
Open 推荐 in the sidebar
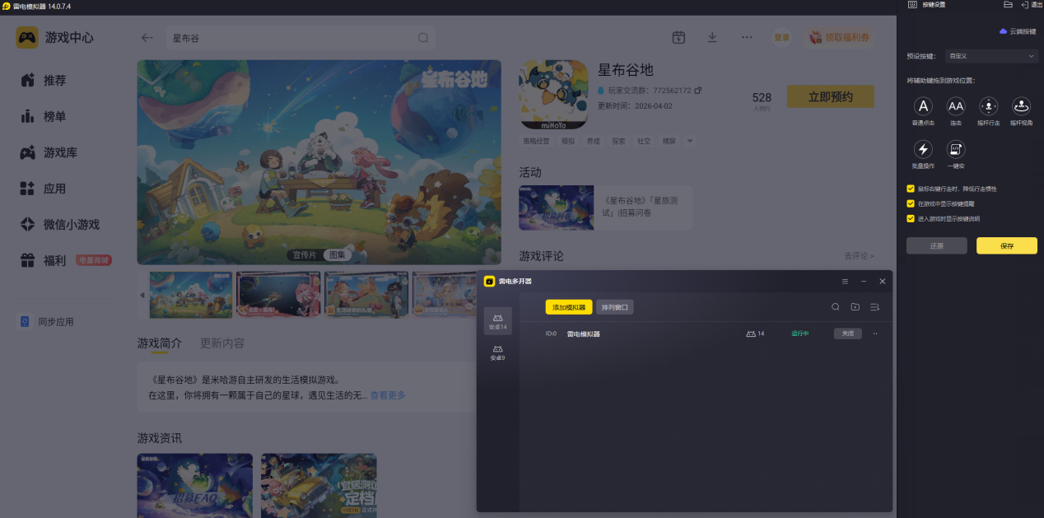click(x=54, y=81)
